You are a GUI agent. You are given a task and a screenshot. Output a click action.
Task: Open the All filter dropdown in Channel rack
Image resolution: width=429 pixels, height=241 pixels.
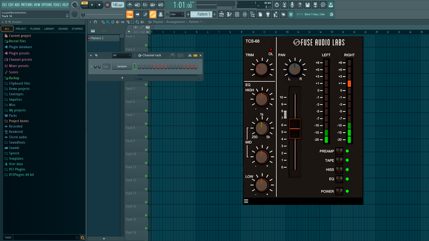click(x=122, y=56)
